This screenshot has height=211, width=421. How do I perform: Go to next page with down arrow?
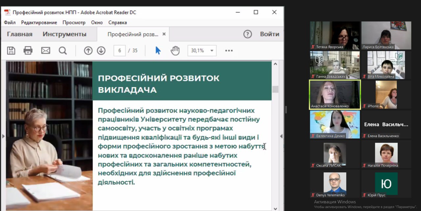click(x=101, y=51)
